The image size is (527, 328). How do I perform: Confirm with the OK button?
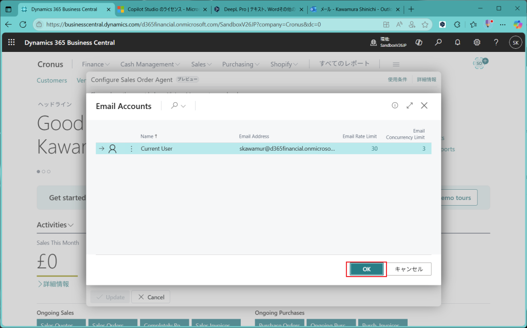pos(366,269)
